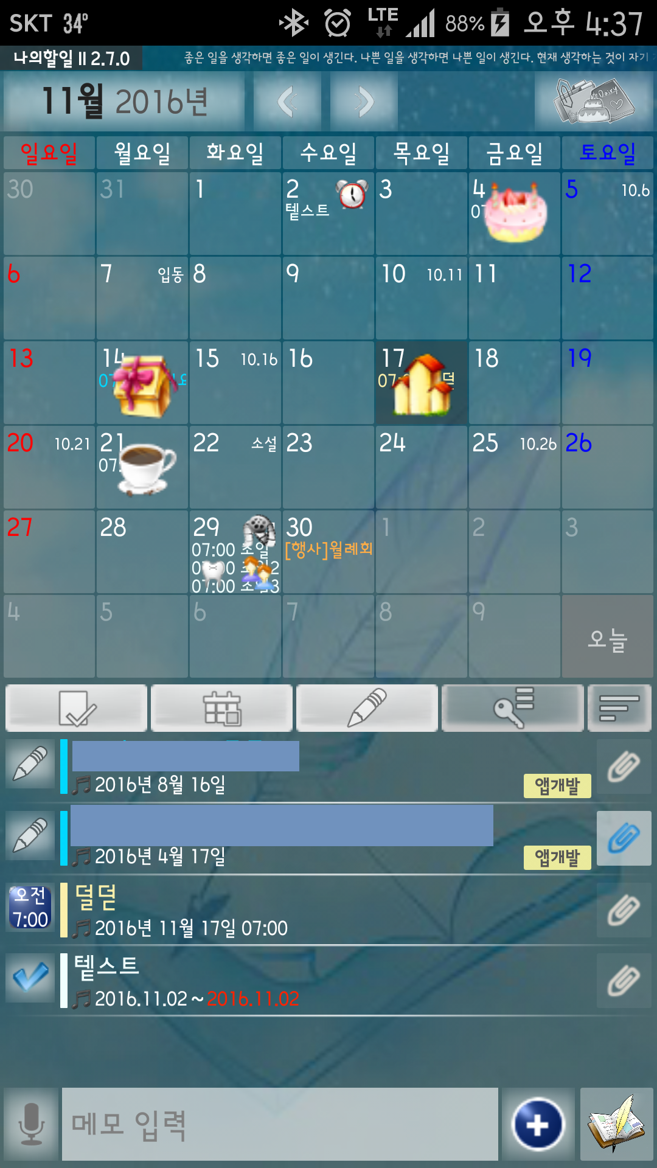Viewport: 657px width, 1168px height.
Task: Tap the 오전 7:00 alarm badge of 덜덩
Action: pyautogui.click(x=30, y=907)
